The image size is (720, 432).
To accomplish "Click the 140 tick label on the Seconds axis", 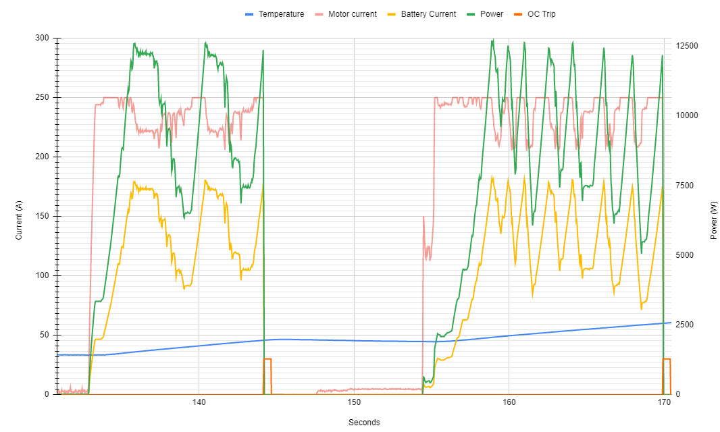I will (x=199, y=403).
